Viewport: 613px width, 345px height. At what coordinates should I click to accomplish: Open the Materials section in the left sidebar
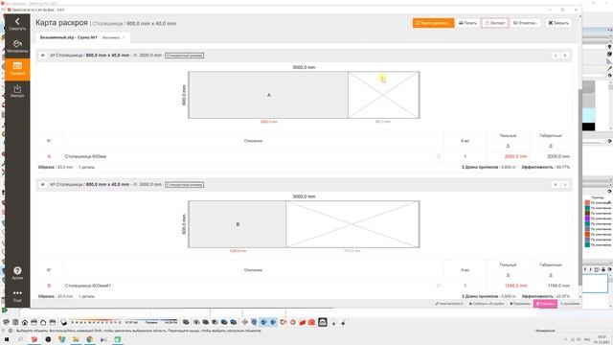17,46
